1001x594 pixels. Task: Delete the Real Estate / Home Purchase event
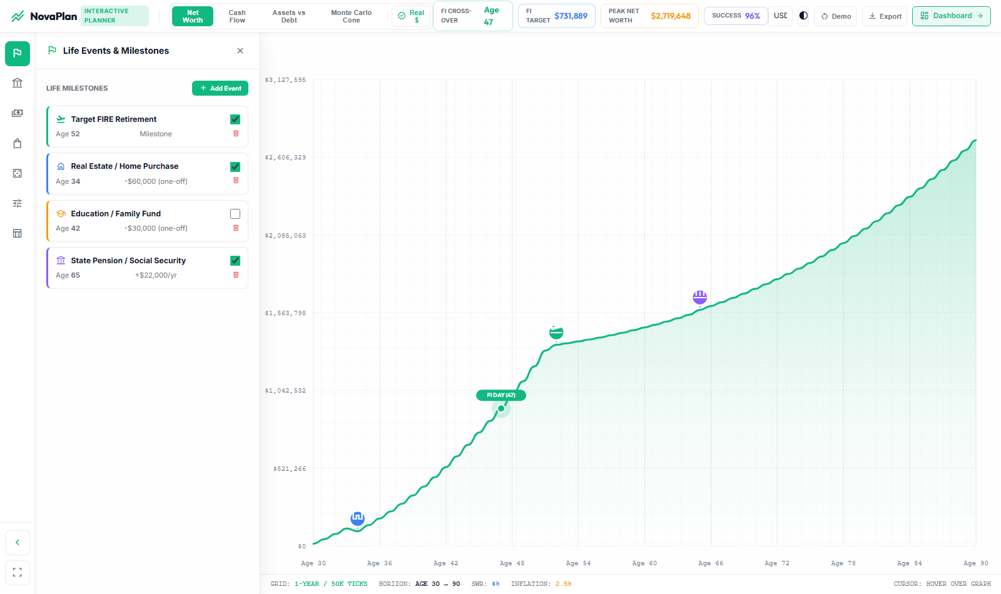pyautogui.click(x=236, y=180)
